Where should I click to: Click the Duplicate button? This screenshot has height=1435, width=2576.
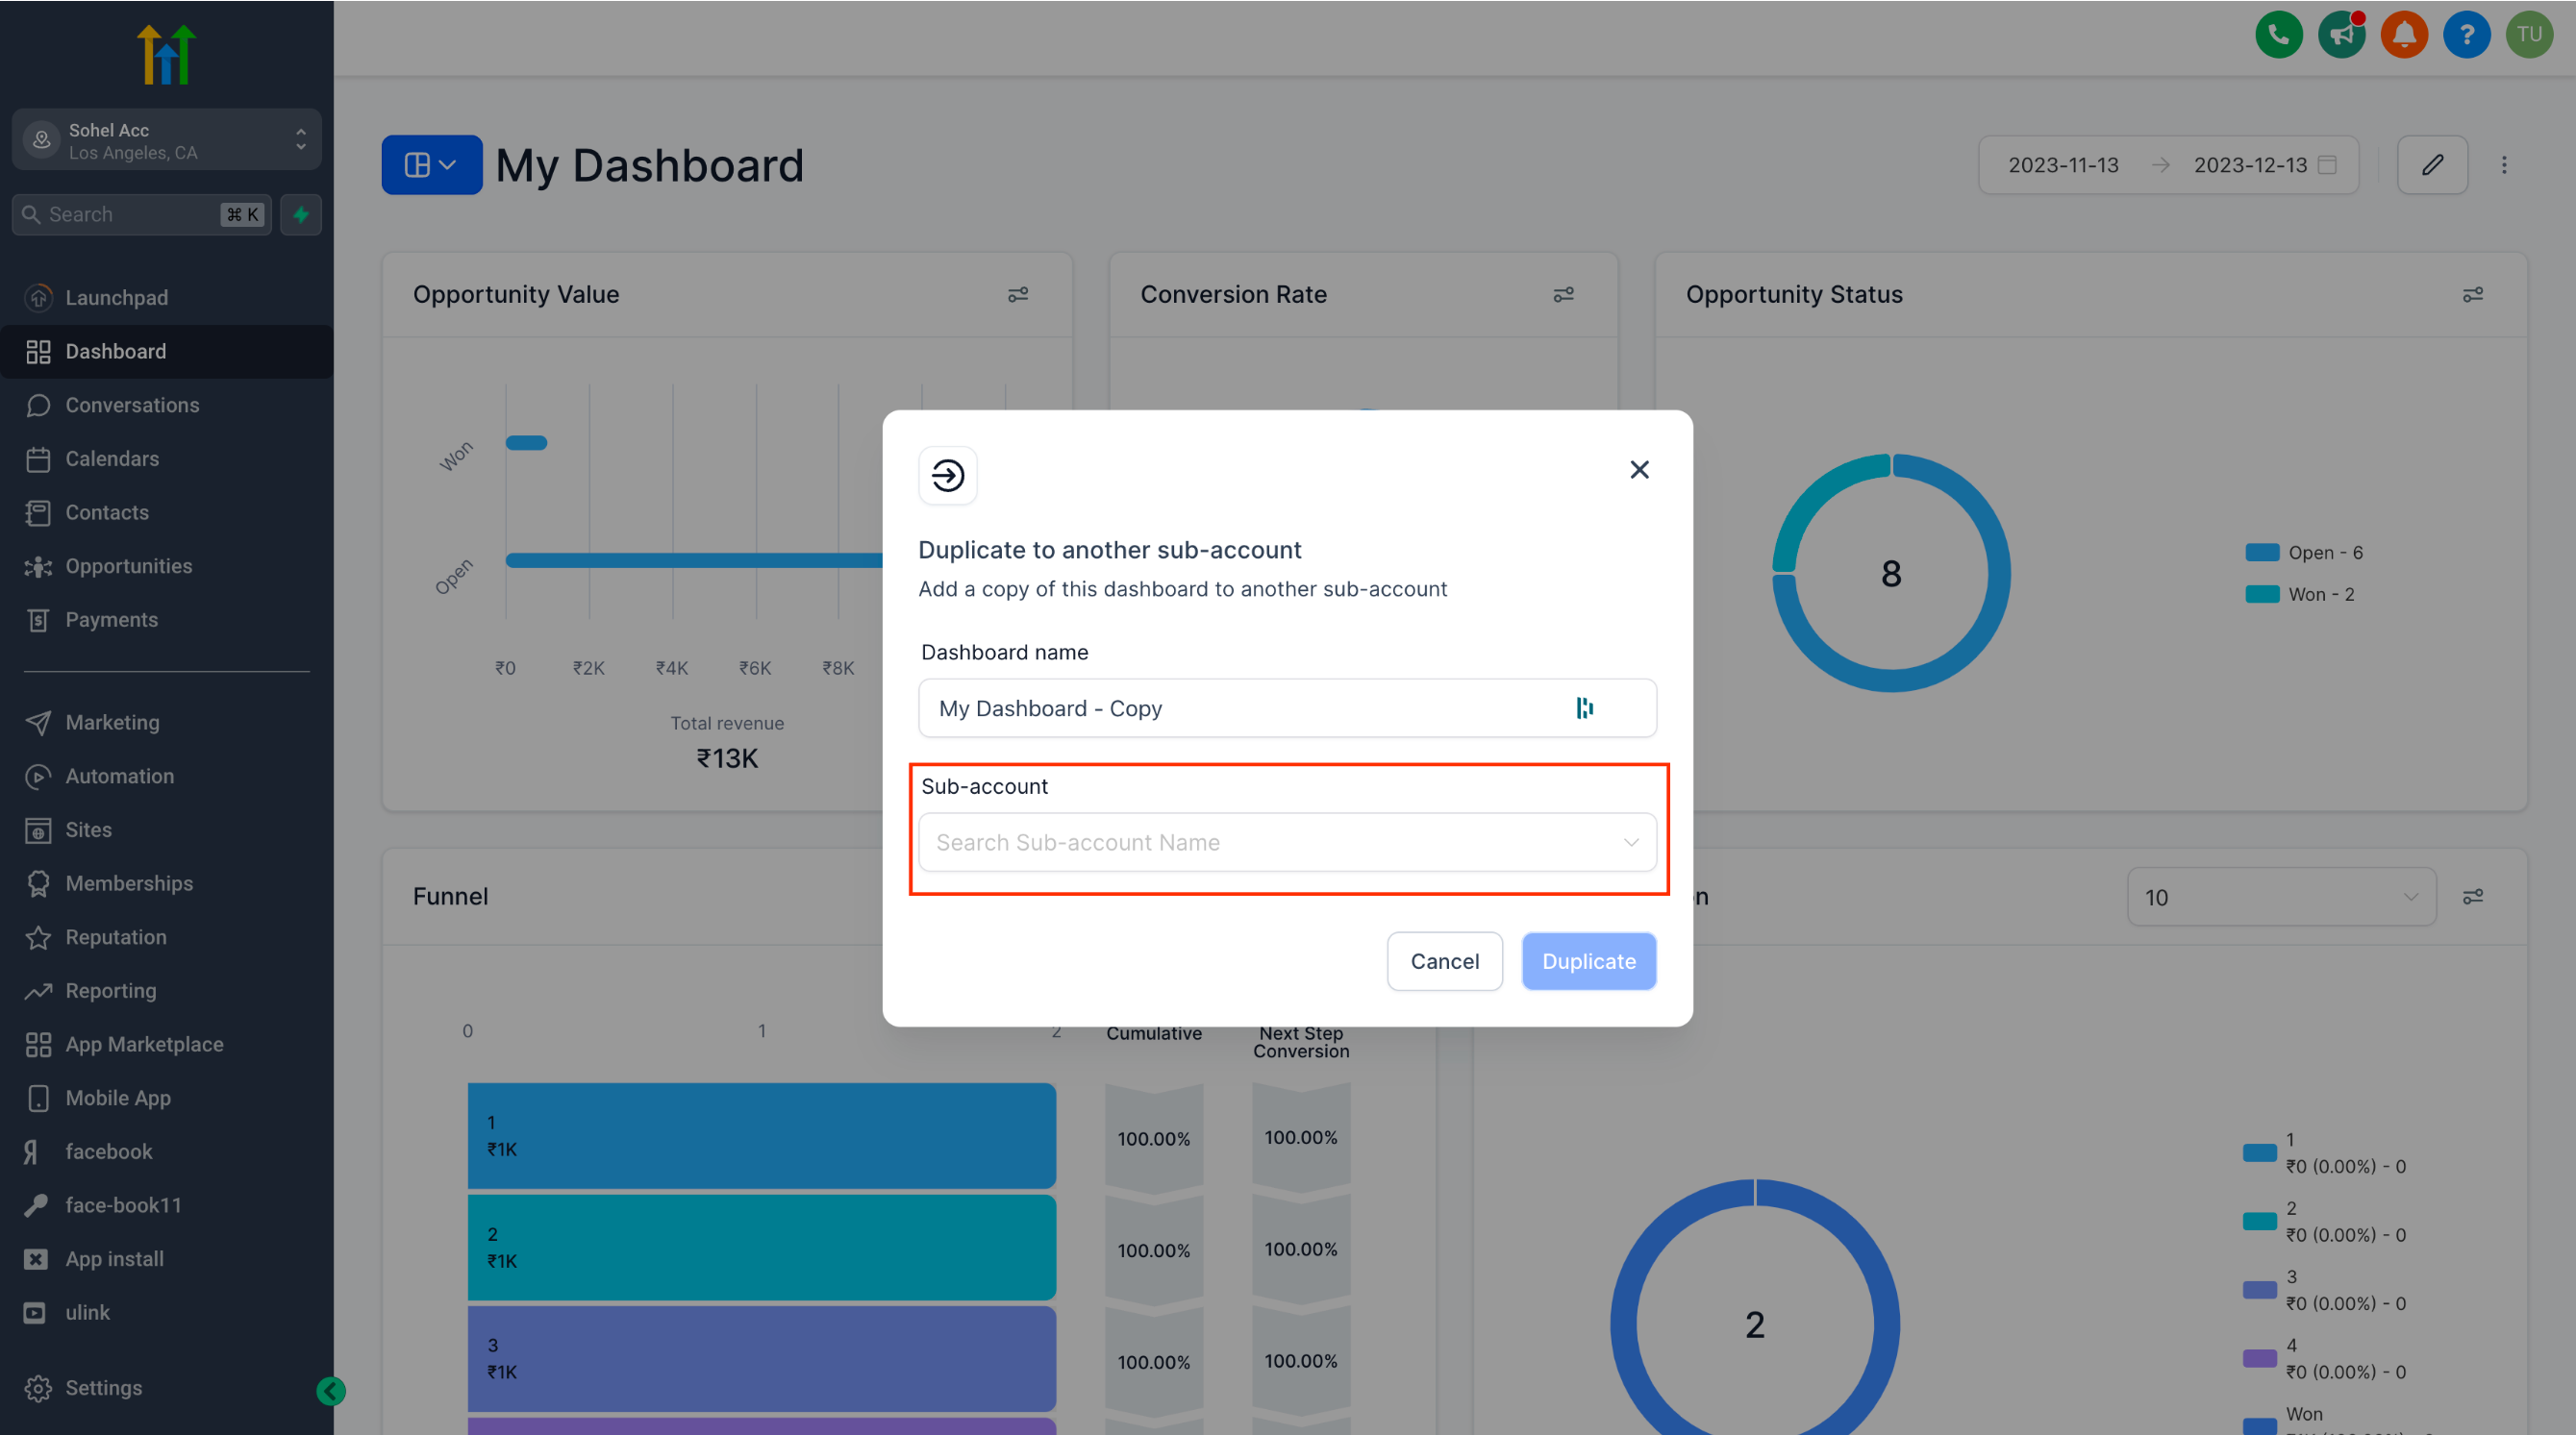1588,961
